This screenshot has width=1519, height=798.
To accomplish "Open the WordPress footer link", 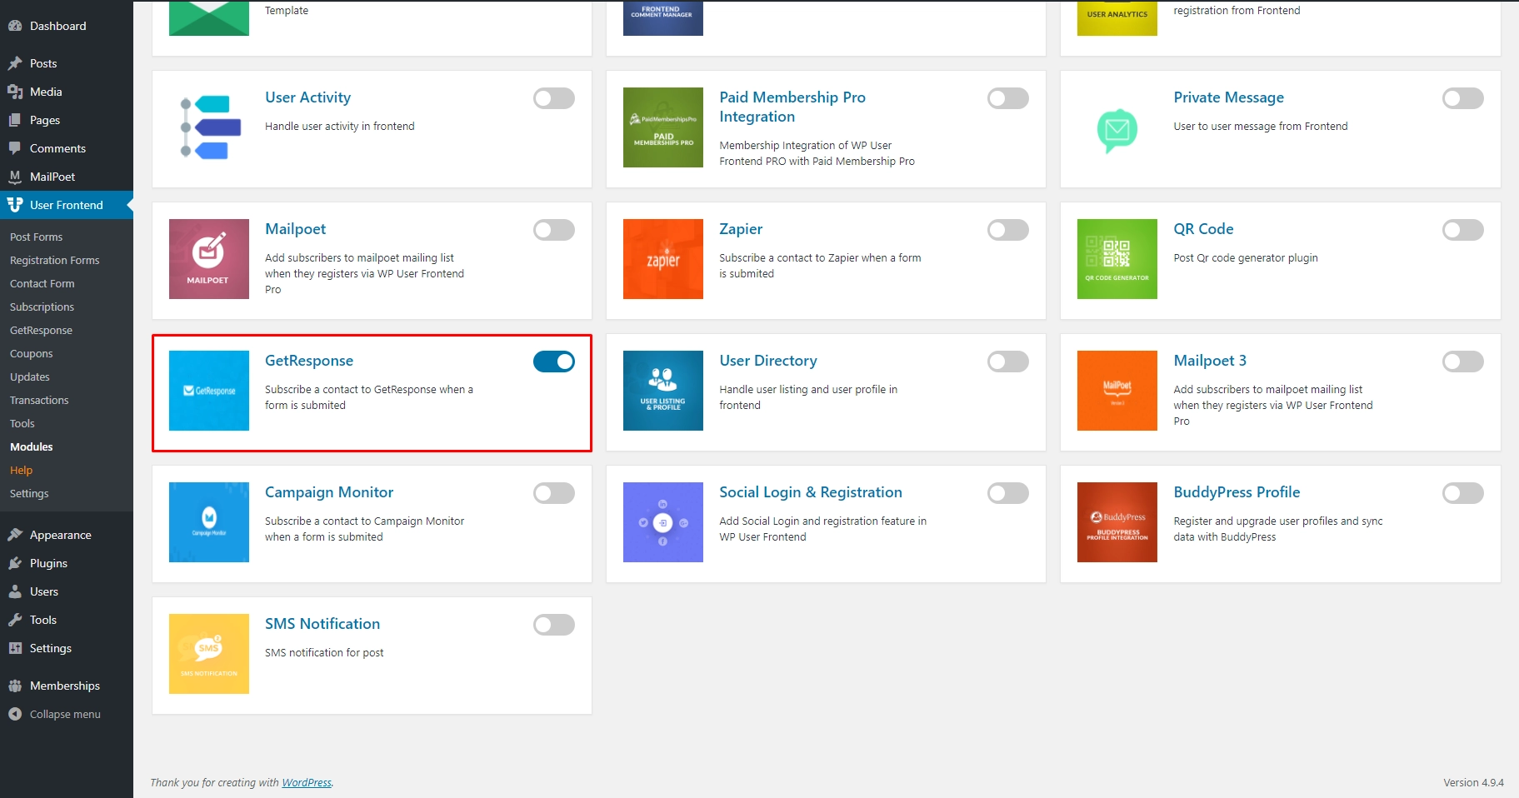I will coord(306,782).
